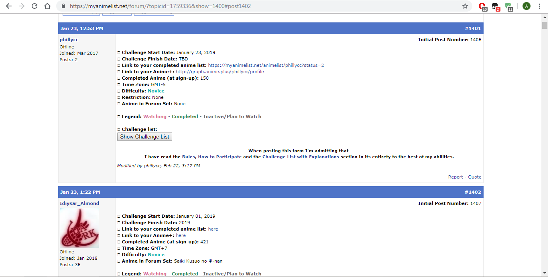
Task: Open the graph.anime.plus profile link
Action: pos(220,72)
